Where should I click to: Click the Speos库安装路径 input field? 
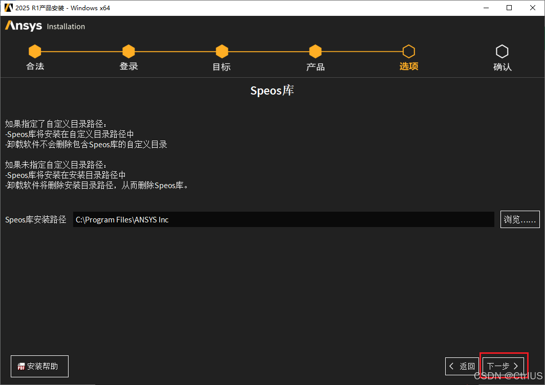point(284,219)
